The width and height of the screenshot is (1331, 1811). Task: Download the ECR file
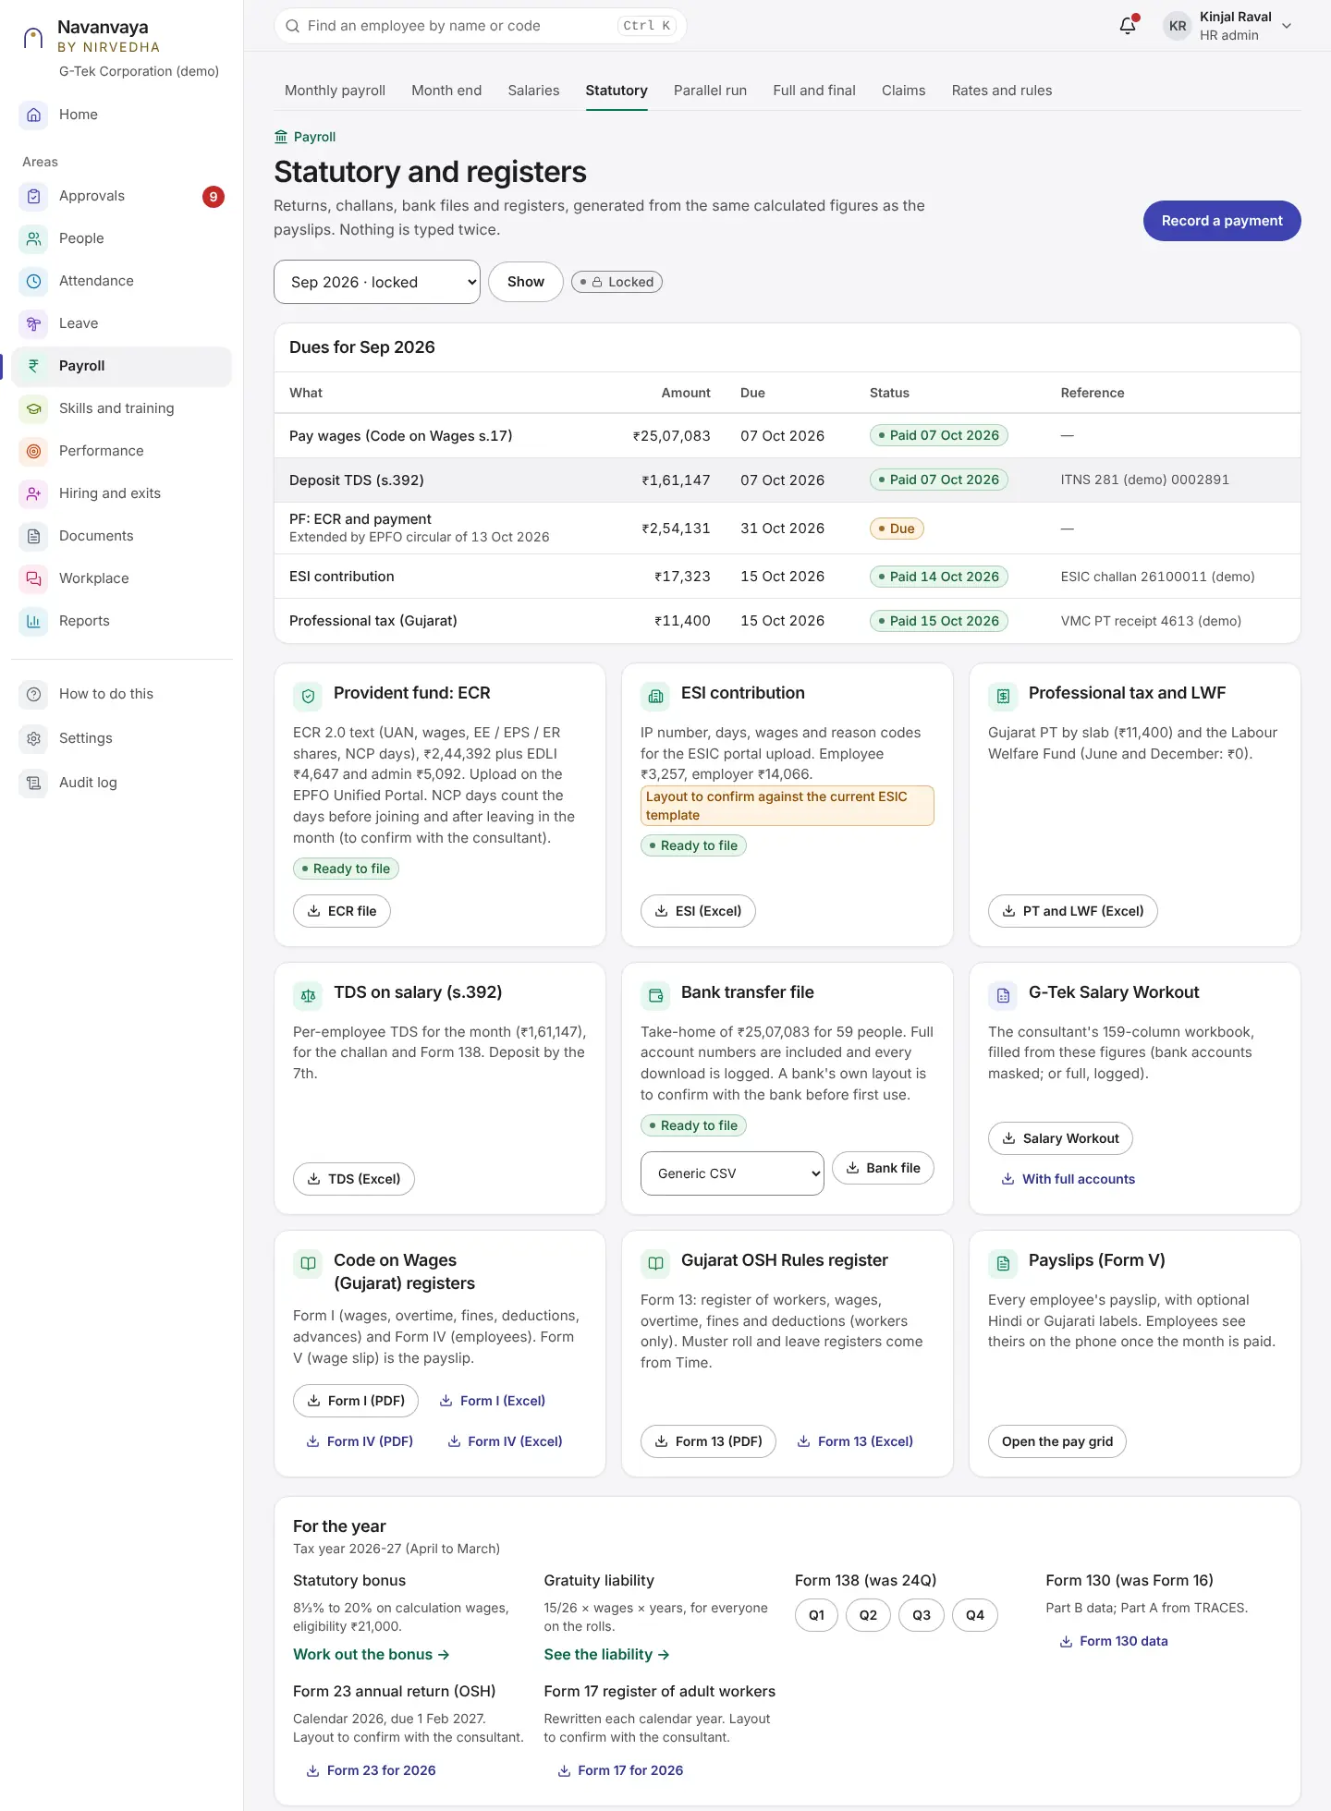pos(342,911)
